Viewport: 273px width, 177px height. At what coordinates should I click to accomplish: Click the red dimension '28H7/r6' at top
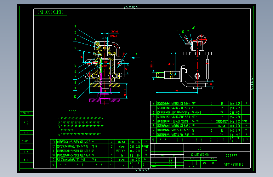[x=115, y=31]
